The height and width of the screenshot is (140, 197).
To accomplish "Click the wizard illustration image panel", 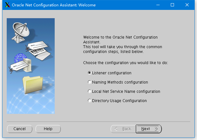I will pyautogui.click(x=31, y=66).
